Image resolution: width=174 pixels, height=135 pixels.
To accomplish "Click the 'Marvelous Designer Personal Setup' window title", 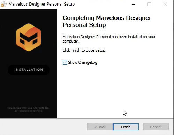I will tap(41, 4).
